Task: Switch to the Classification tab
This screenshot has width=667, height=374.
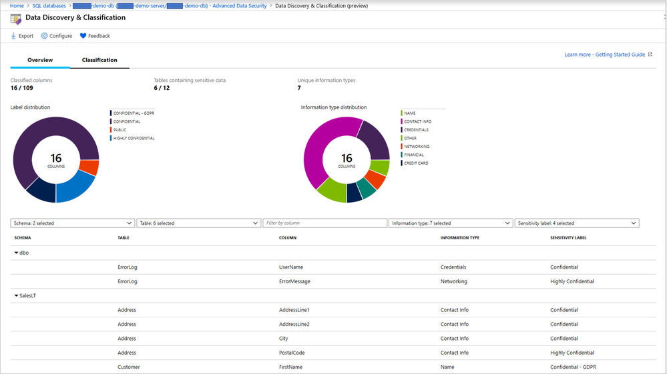Action: 99,60
